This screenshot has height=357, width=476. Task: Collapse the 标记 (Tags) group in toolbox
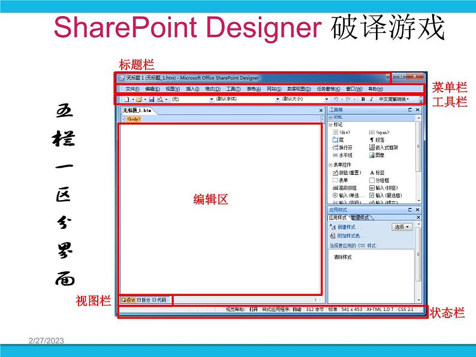[330, 125]
